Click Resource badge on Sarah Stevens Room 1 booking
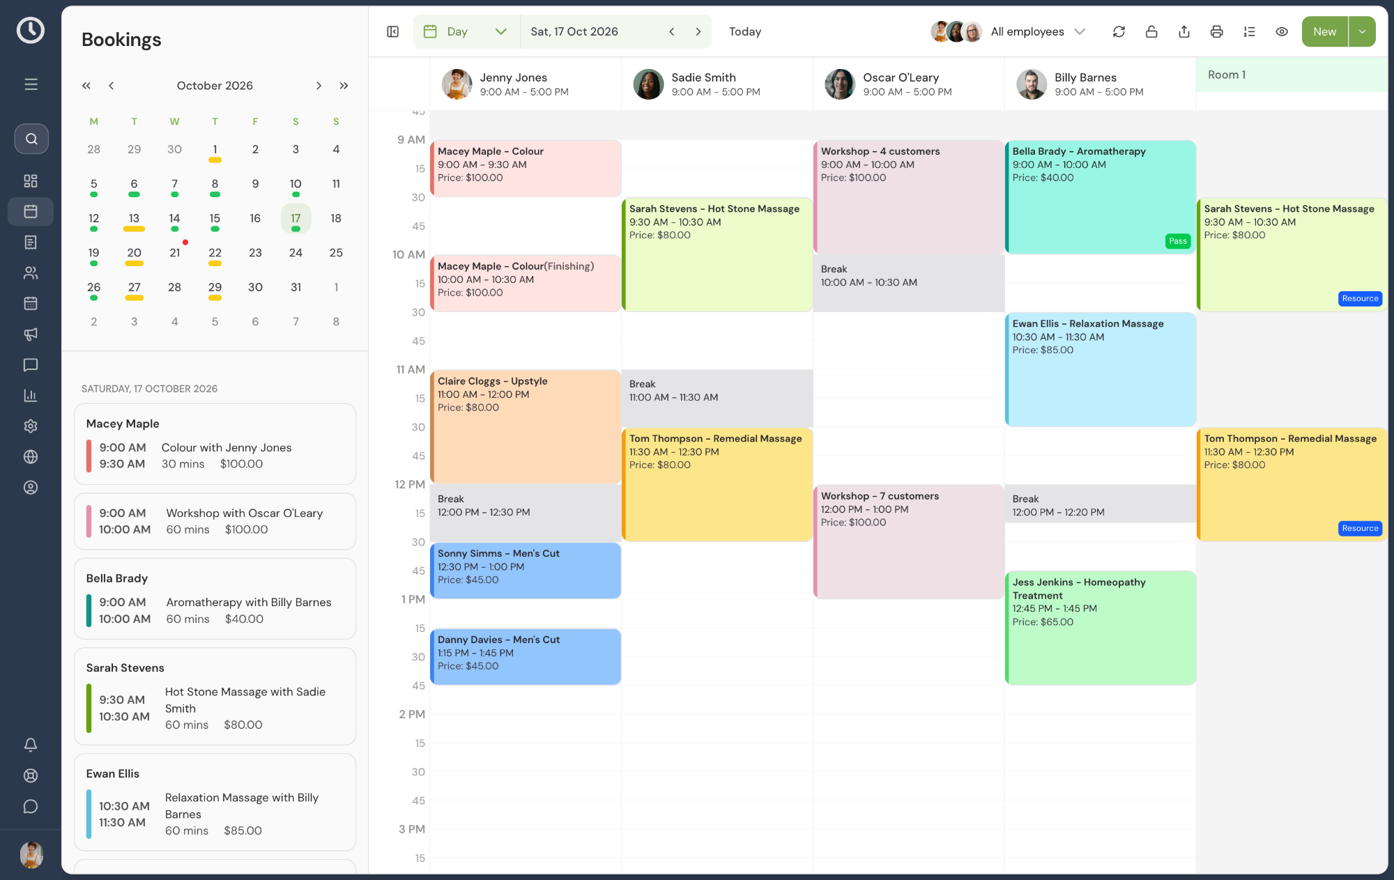This screenshot has width=1394, height=880. (x=1360, y=298)
